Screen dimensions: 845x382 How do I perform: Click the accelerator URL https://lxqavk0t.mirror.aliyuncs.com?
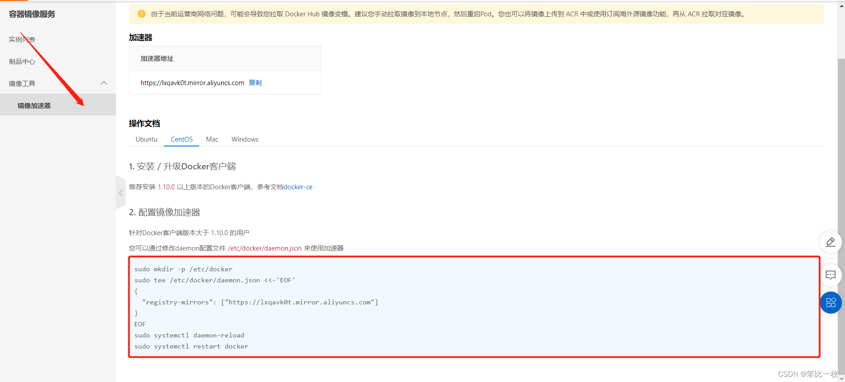click(x=192, y=83)
